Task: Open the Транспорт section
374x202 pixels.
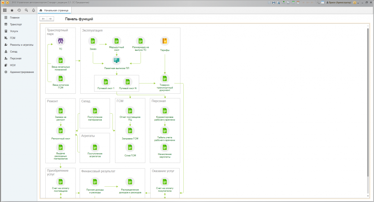Action: 19,24
